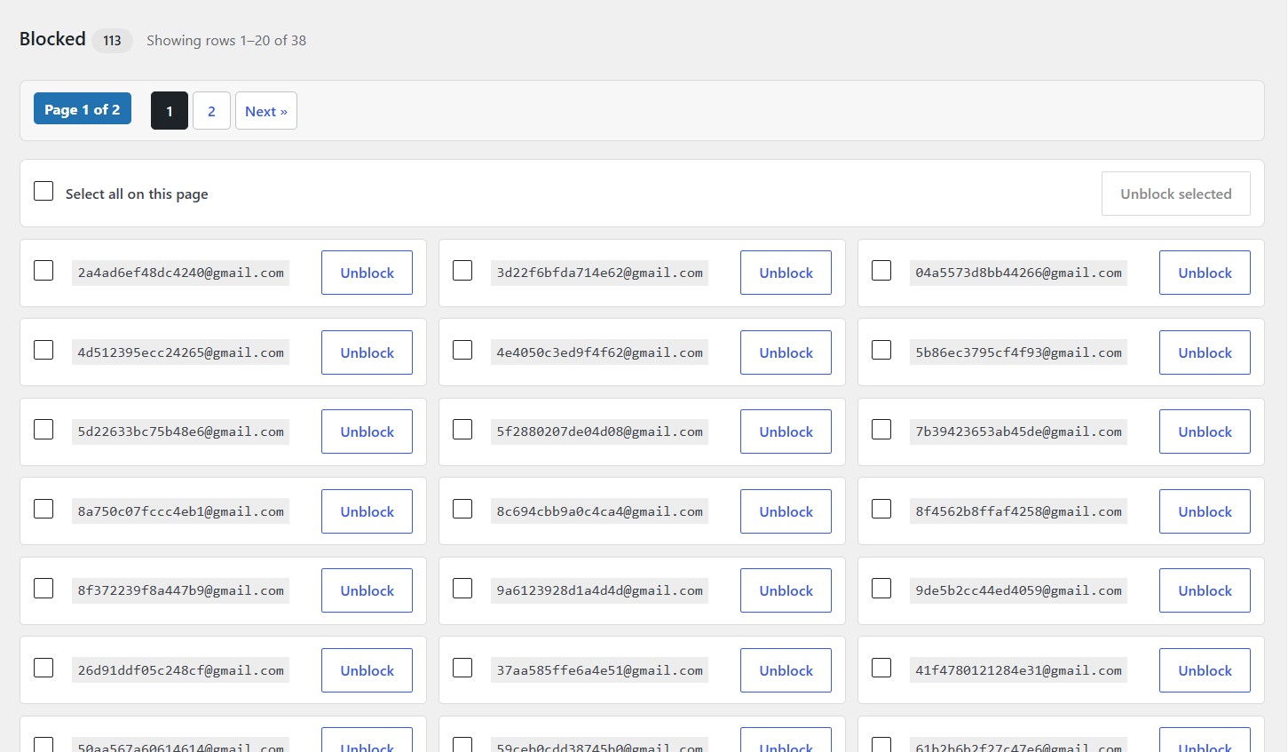Click the Page 1 of 2 indicator
Screen dimensions: 1288x752
tap(83, 109)
